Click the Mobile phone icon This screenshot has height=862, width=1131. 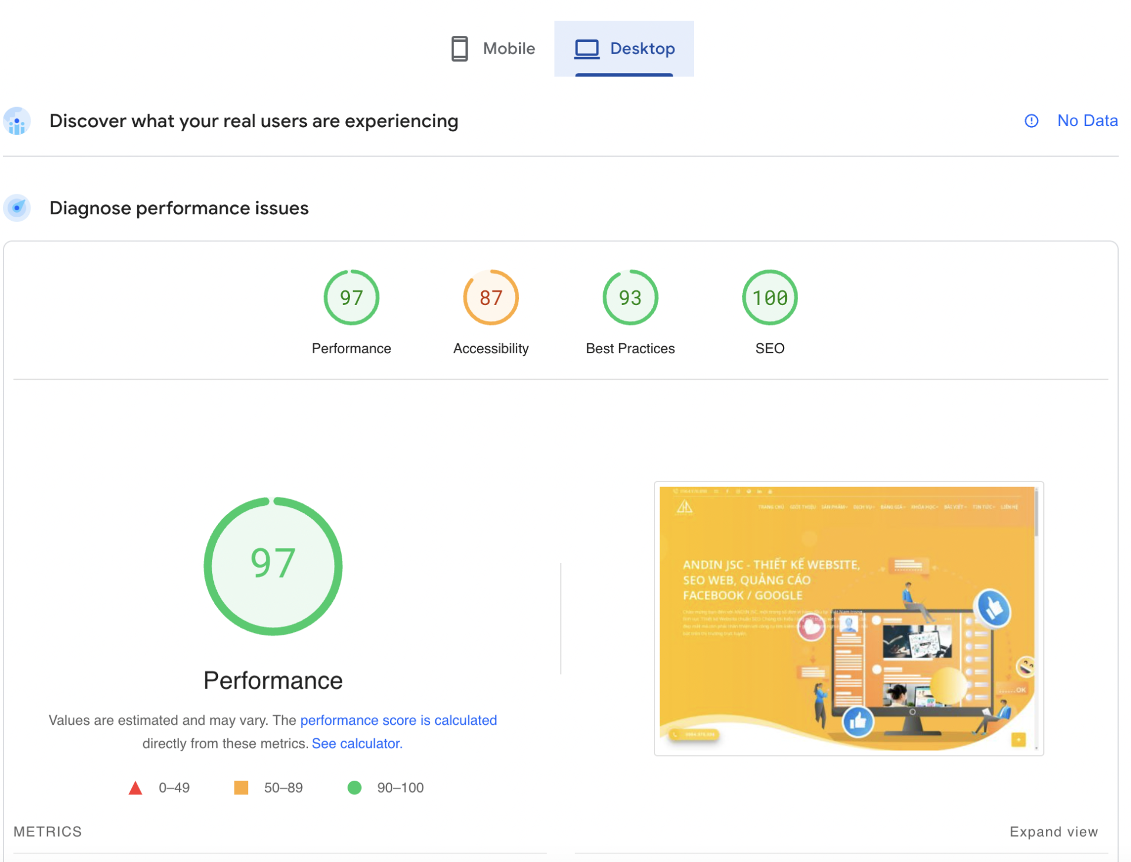point(459,48)
